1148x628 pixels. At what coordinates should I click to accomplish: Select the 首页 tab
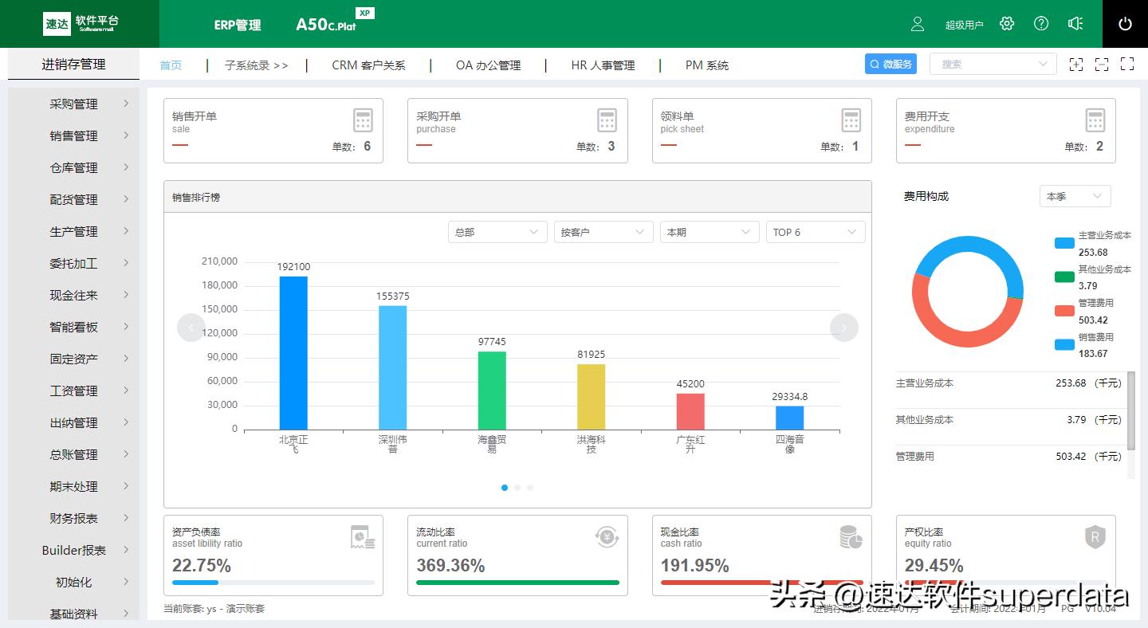(170, 65)
